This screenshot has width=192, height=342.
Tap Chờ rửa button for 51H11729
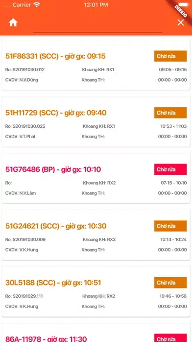(170, 113)
